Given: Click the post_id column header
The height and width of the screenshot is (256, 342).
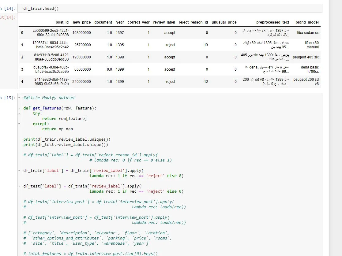Looking at the screenshot, I should pyautogui.click(x=62, y=22).
